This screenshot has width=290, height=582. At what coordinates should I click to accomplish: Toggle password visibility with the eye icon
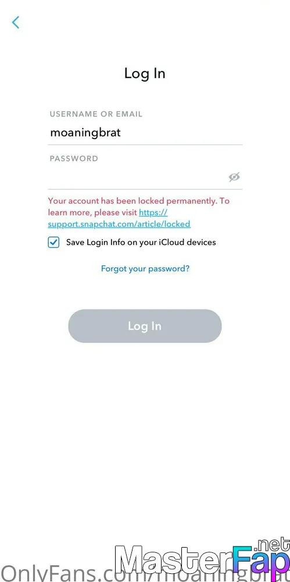pos(234,177)
